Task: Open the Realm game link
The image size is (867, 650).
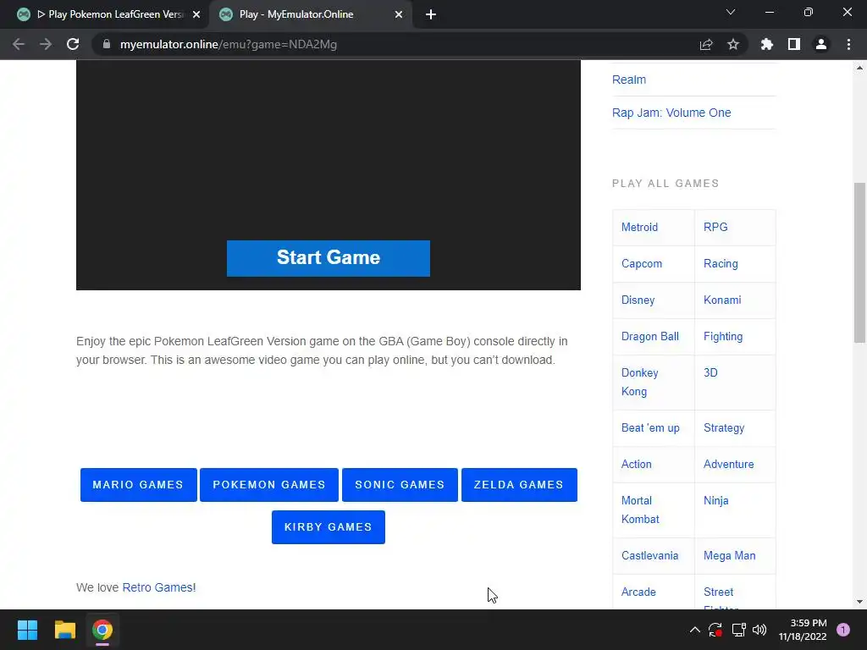Action: tap(629, 80)
